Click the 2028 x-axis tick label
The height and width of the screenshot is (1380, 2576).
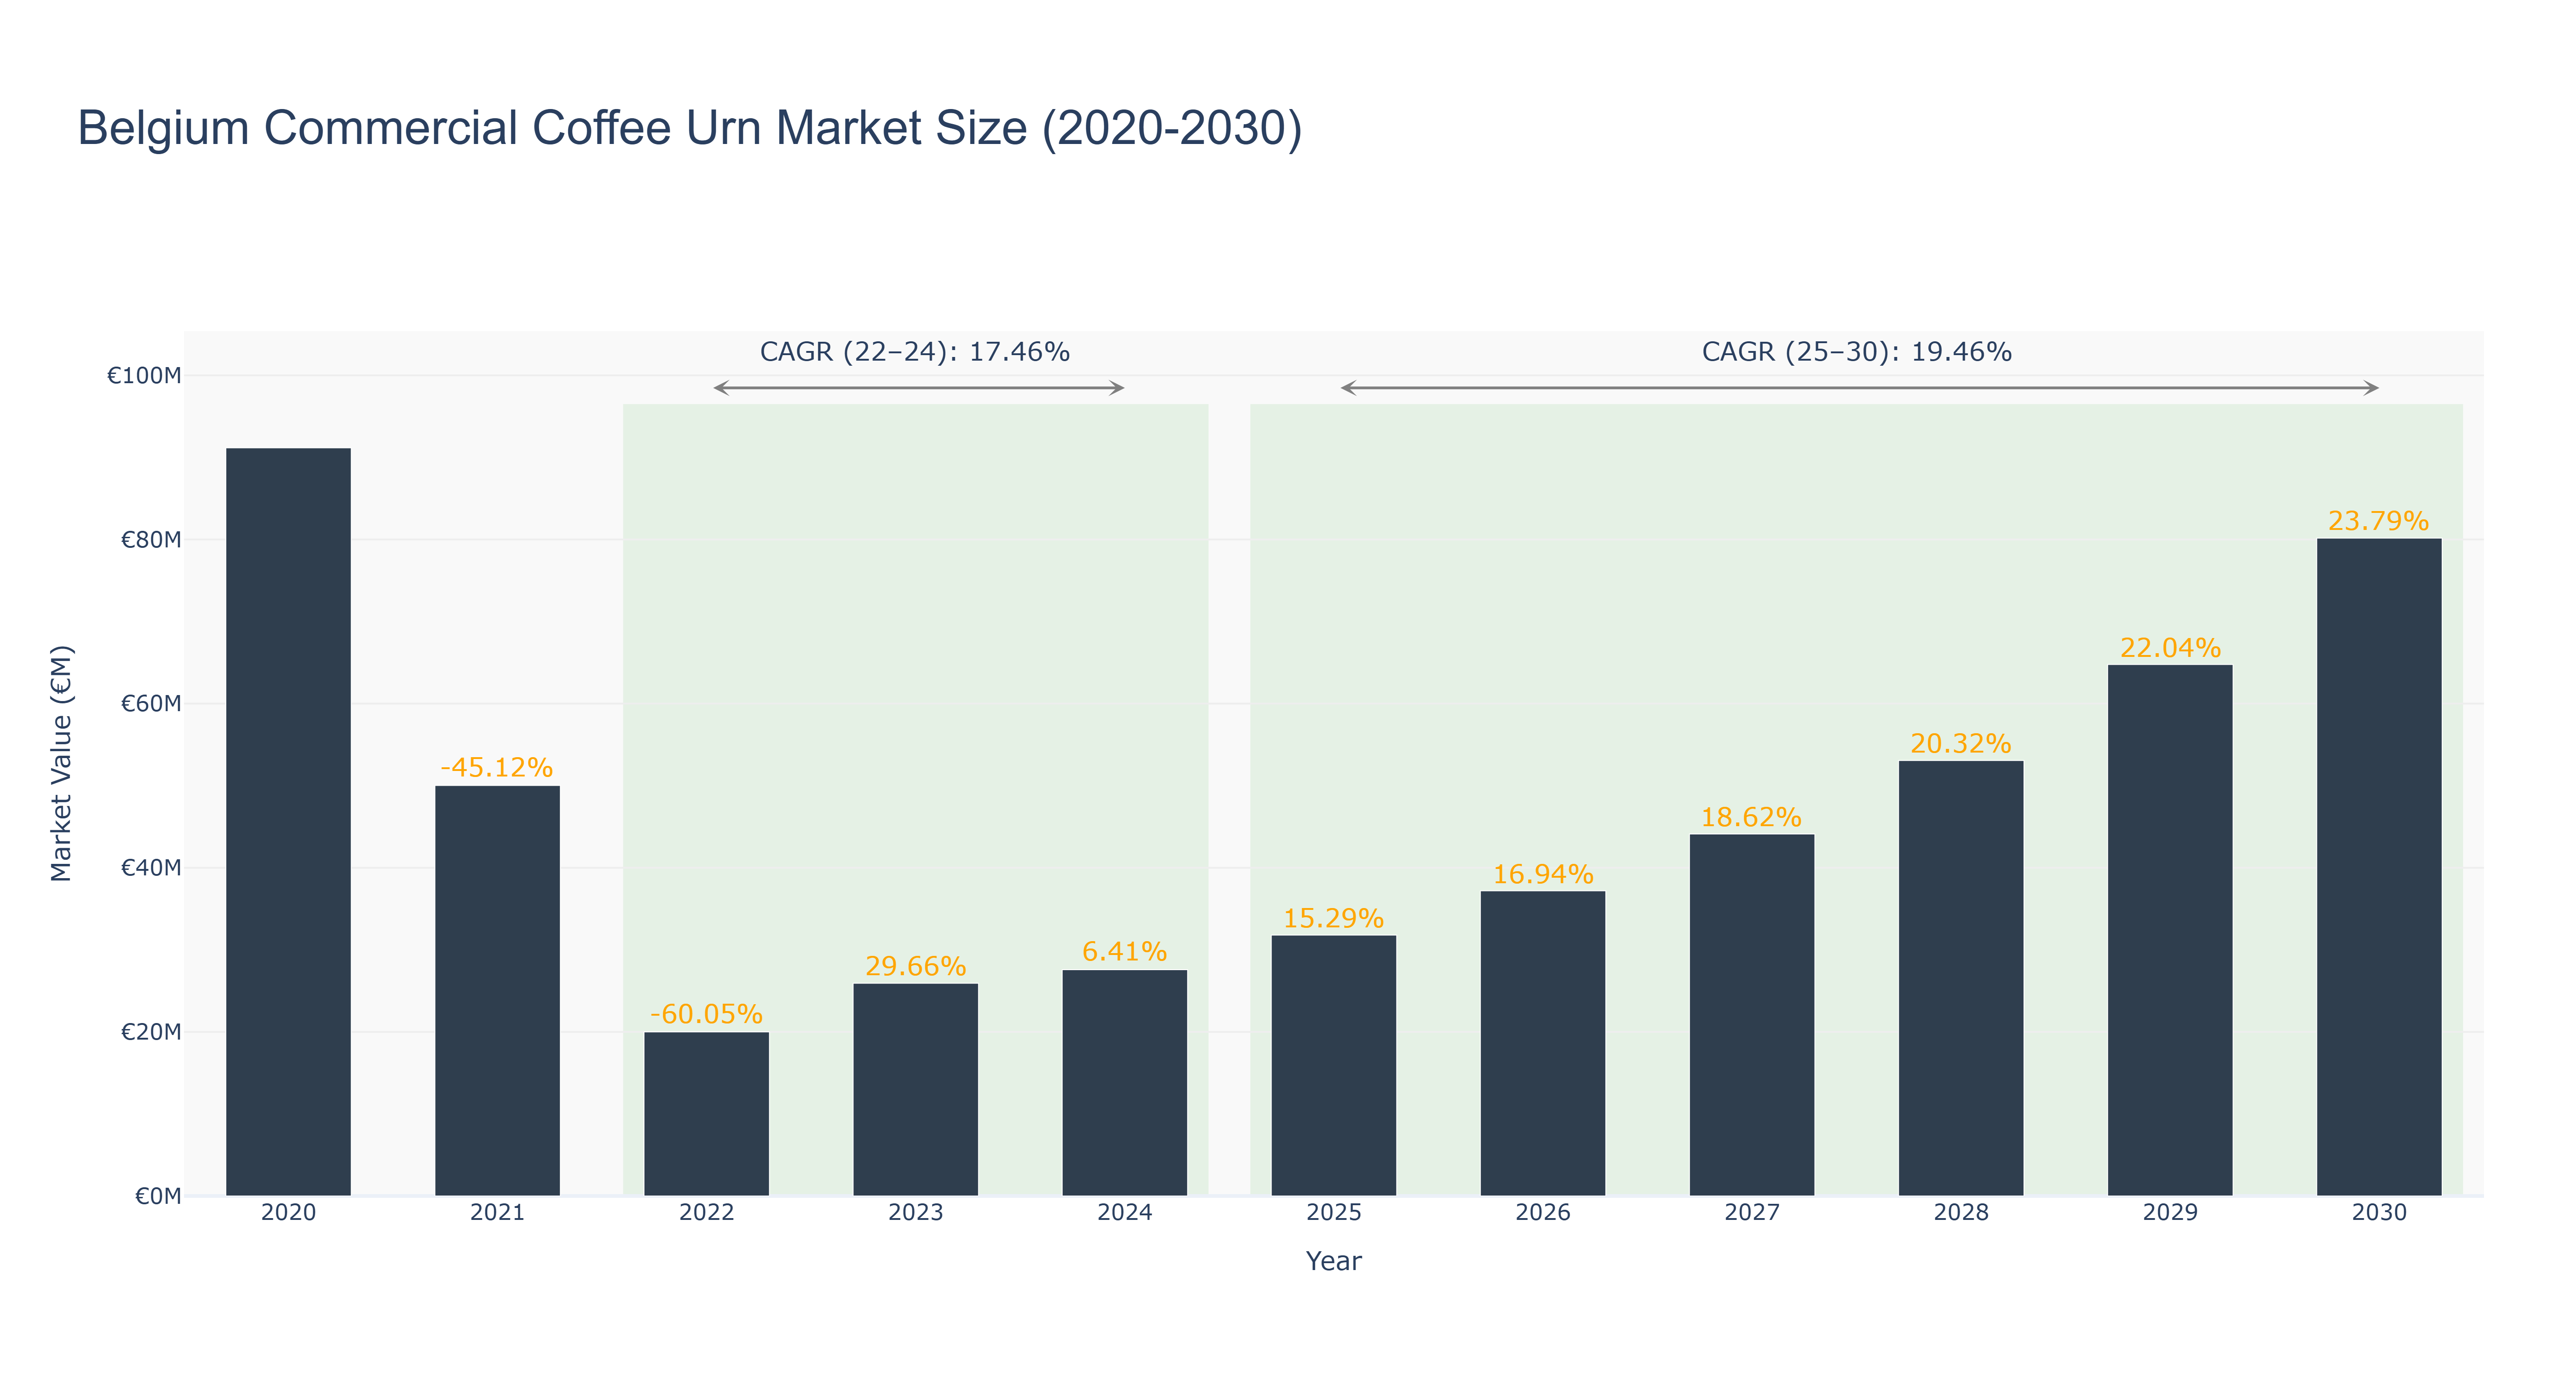[1960, 1213]
